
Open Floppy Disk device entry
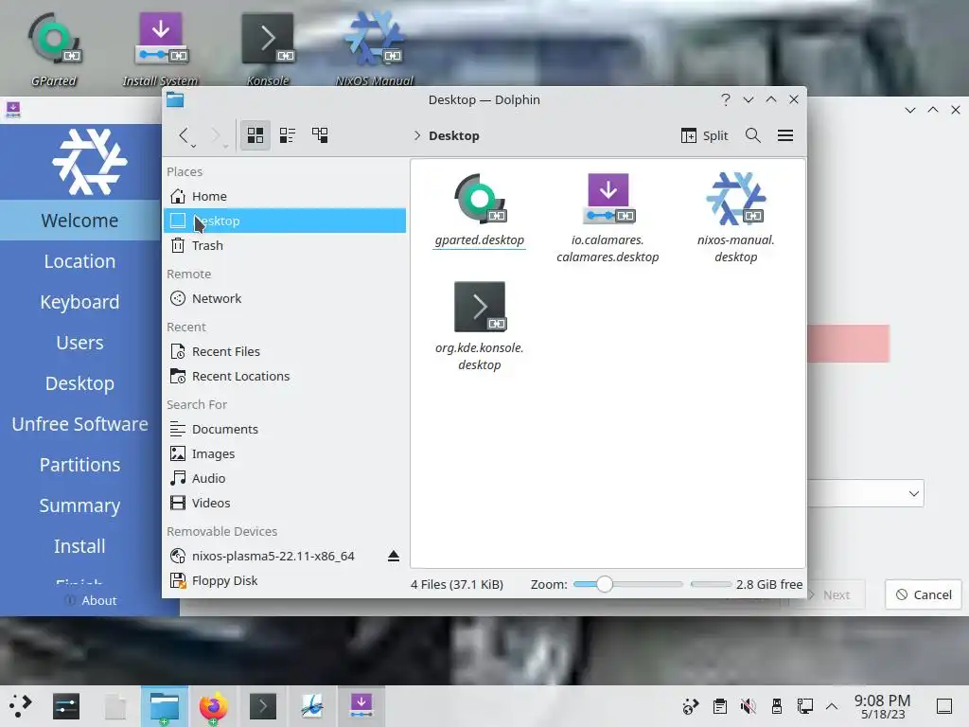(x=285, y=581)
